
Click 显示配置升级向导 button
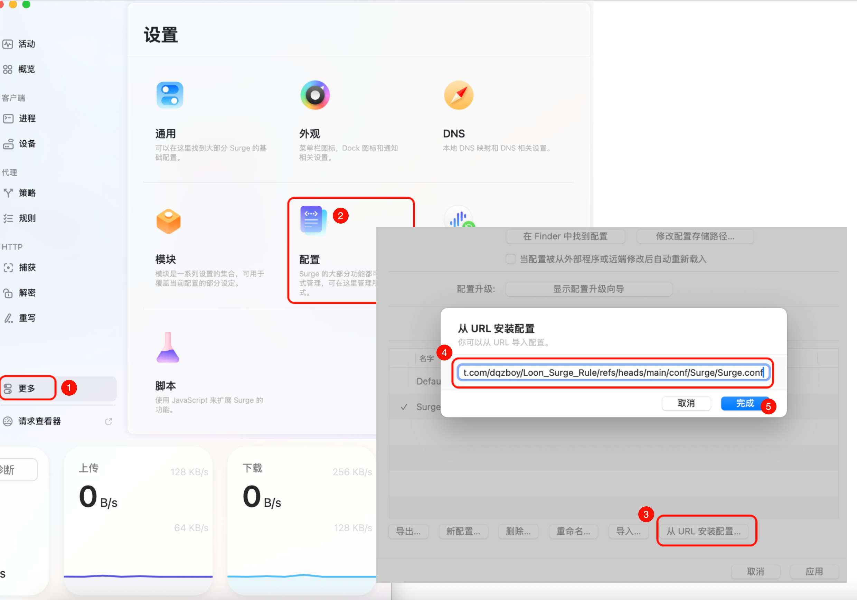pyautogui.click(x=588, y=289)
